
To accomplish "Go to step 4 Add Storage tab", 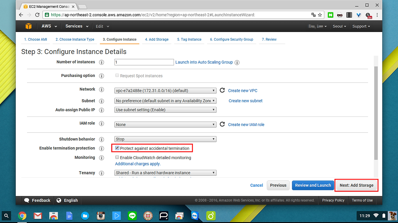I will coord(157,39).
